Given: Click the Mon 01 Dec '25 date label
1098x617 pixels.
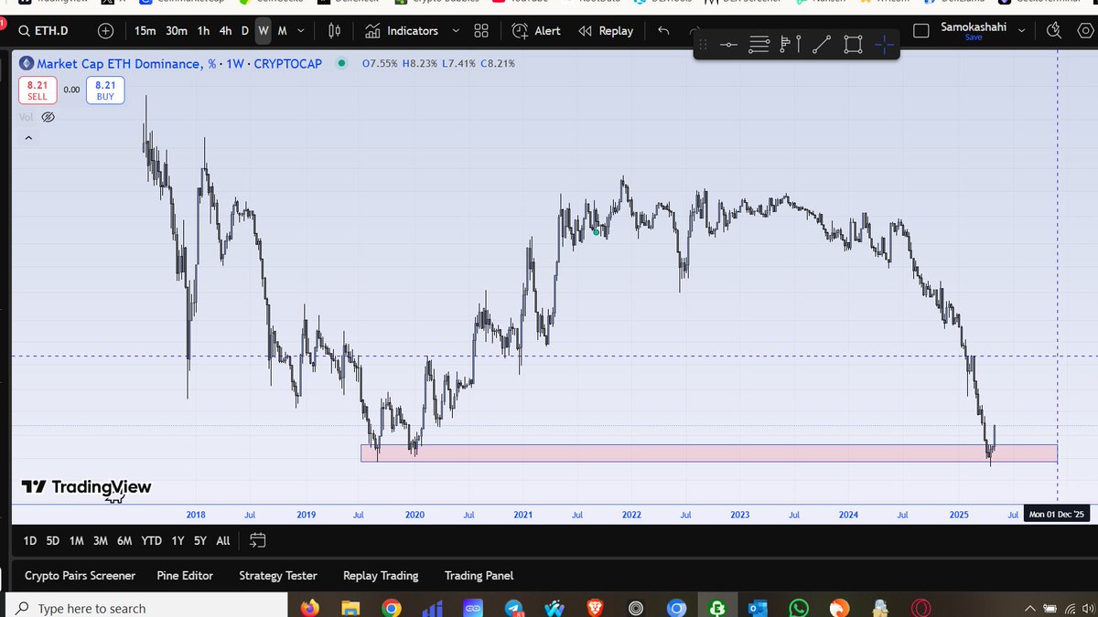Looking at the screenshot, I should (x=1056, y=515).
